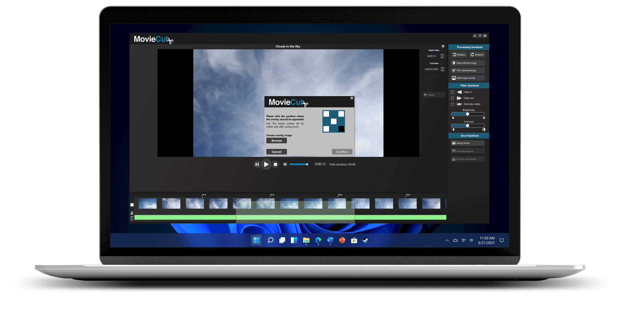
Task: Launch Microsoft Edge from taskbar
Action: click(318, 240)
